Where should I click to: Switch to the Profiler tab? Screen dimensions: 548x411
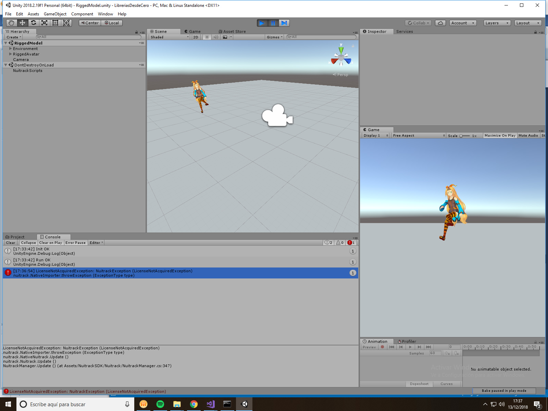click(407, 341)
